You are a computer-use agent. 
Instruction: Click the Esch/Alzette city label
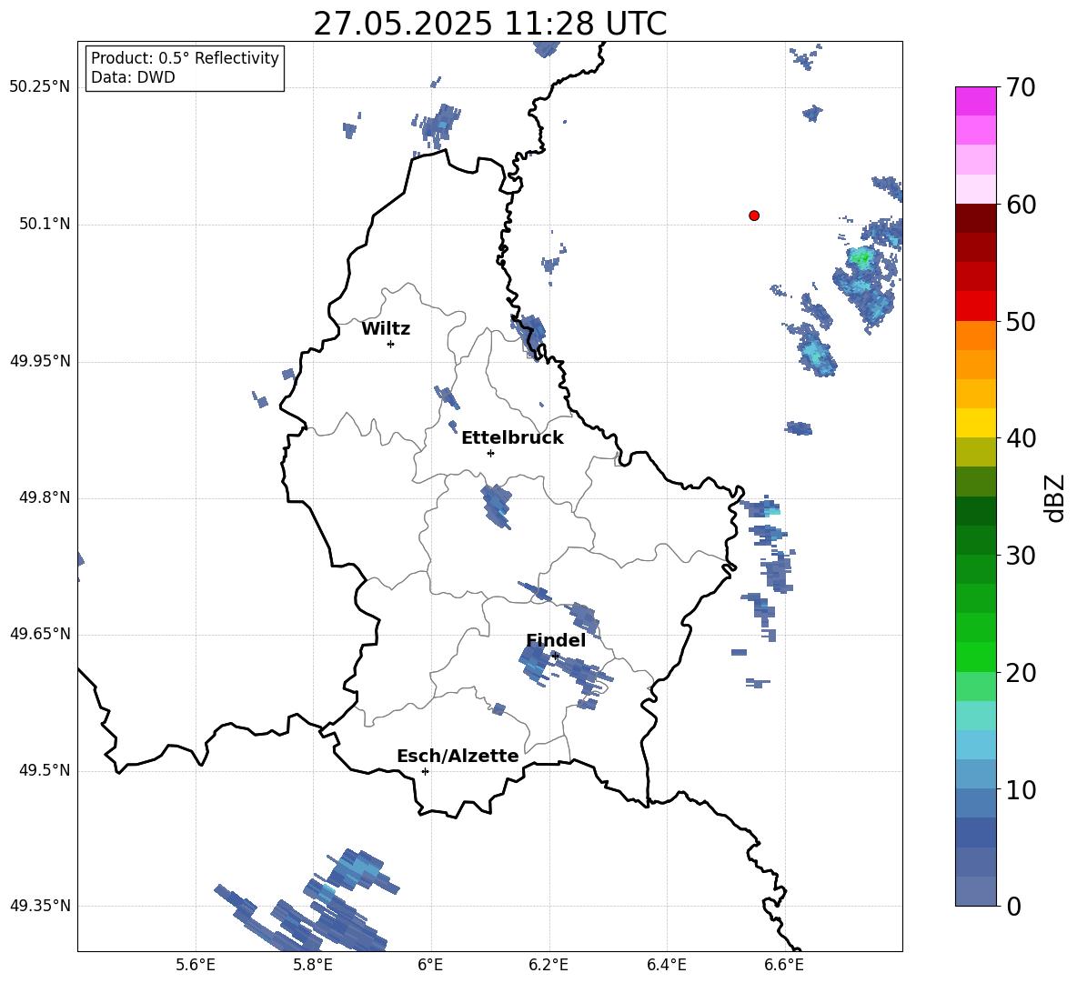458,756
